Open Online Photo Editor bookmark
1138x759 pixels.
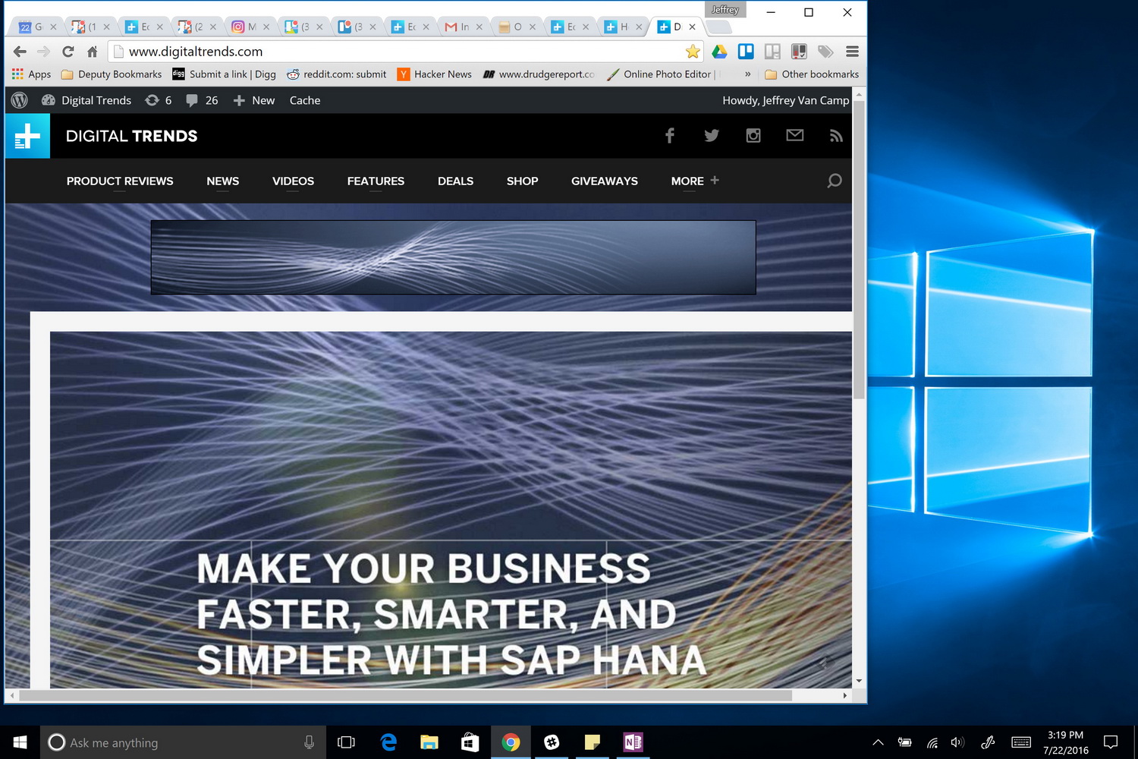659,74
